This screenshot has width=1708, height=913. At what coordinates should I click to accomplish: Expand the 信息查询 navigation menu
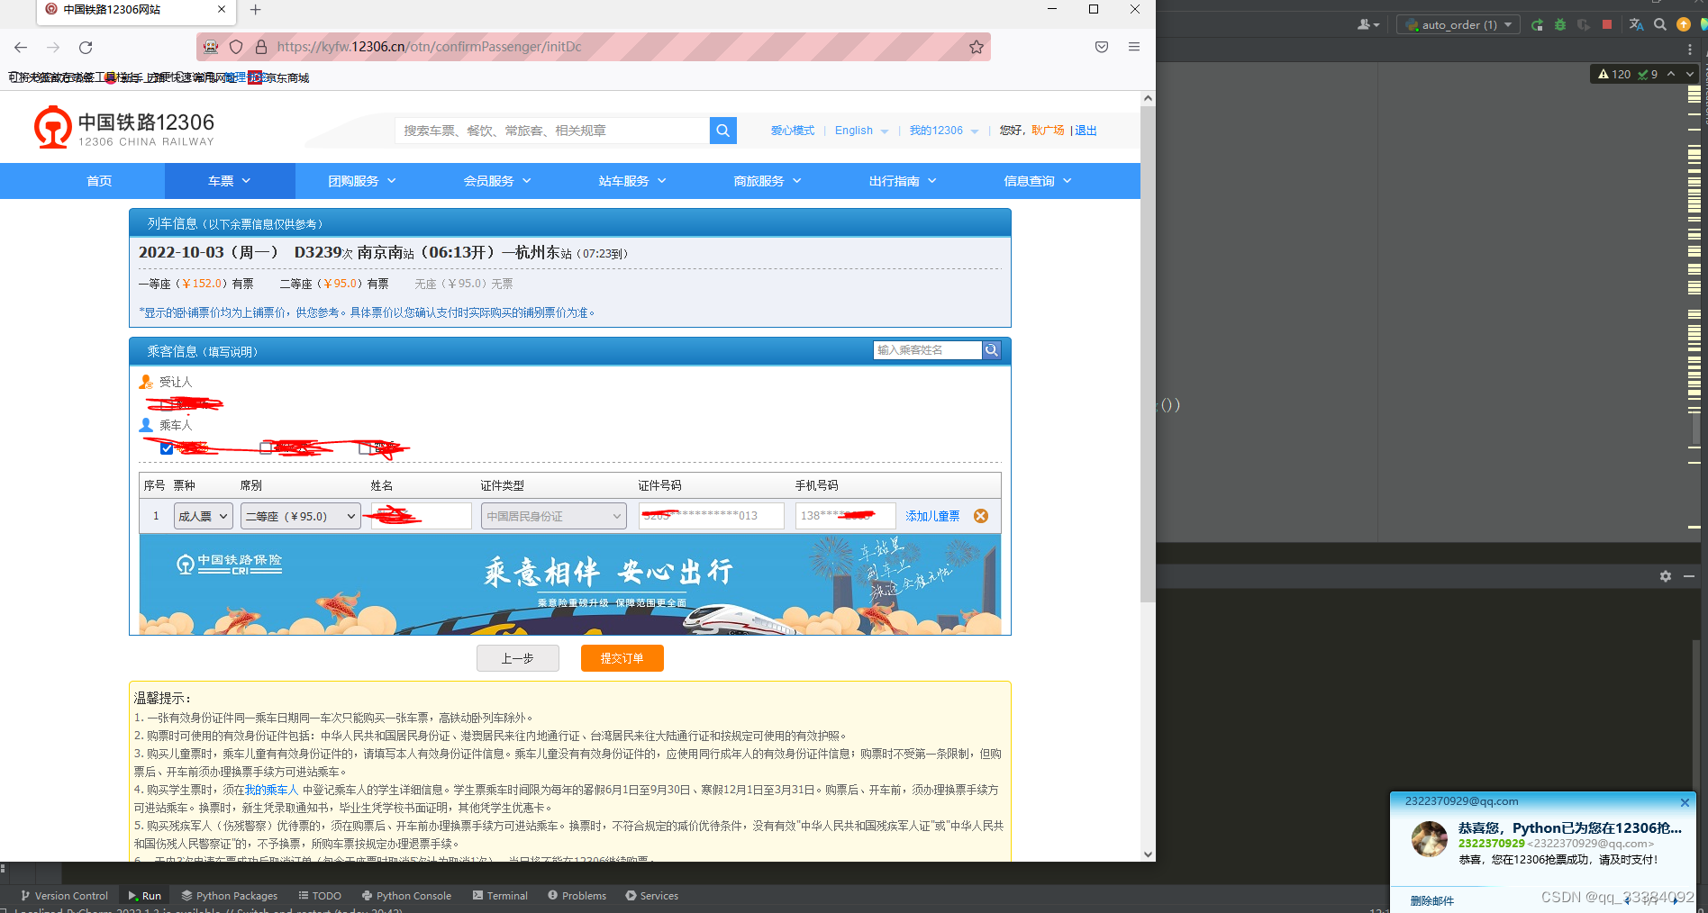[x=1038, y=181]
